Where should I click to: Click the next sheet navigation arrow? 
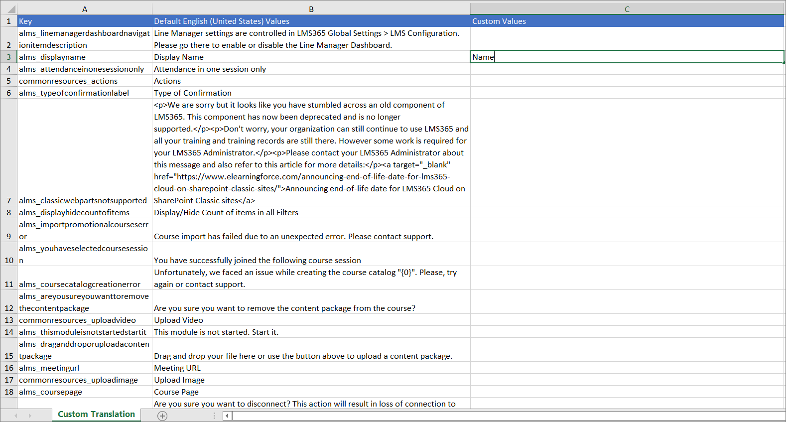tap(30, 416)
